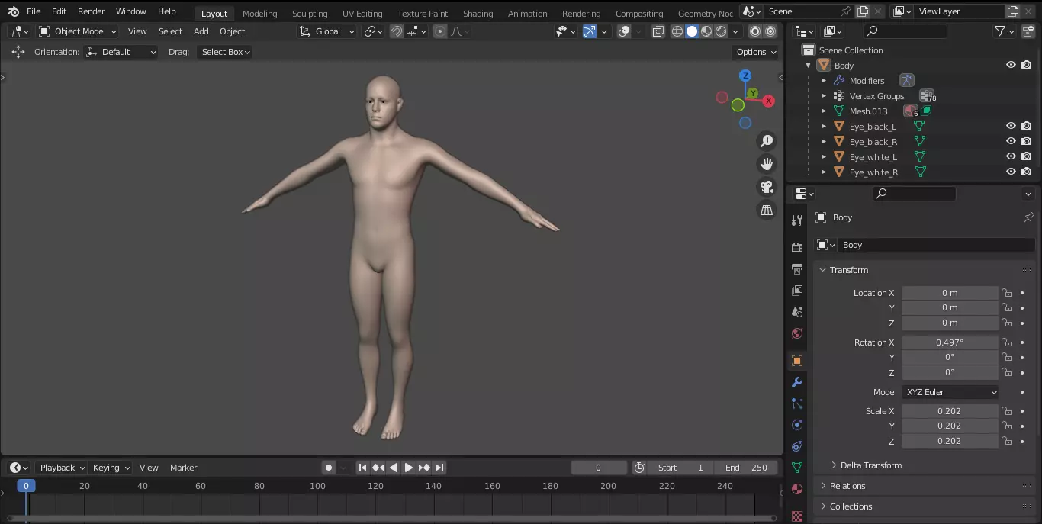Toggle lock on Location X
Image resolution: width=1042 pixels, height=524 pixels.
coord(1007,293)
